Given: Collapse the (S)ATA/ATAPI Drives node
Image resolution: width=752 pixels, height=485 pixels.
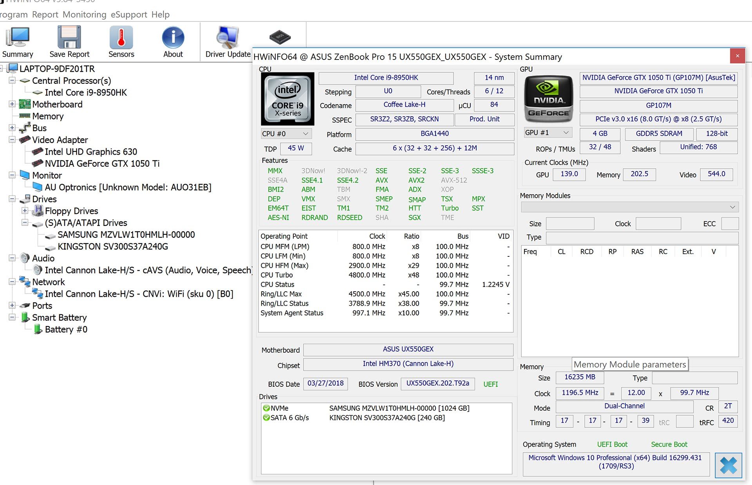Looking at the screenshot, I should [x=25, y=222].
